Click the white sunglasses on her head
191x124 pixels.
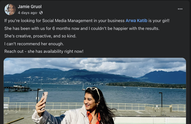coord(94,91)
